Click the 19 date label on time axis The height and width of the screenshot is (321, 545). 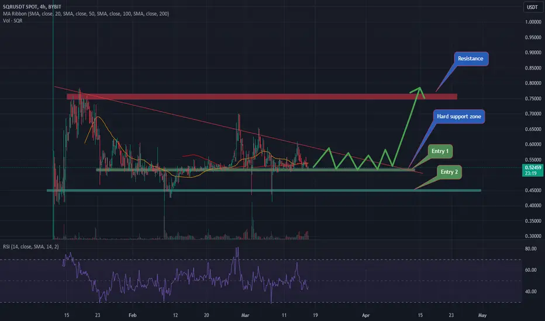click(x=315, y=315)
